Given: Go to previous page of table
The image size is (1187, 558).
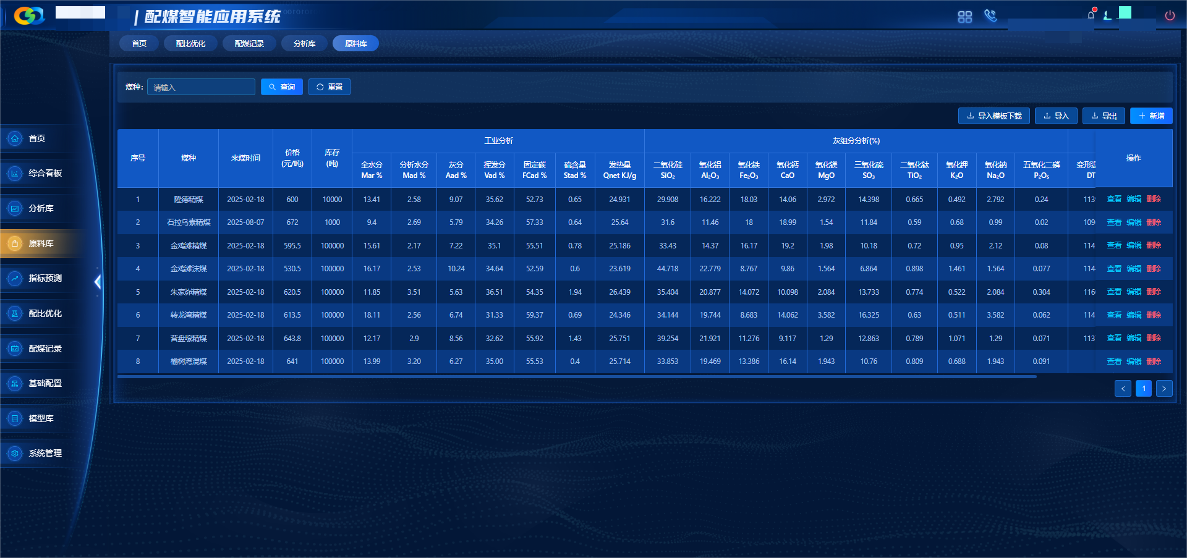Looking at the screenshot, I should [x=1123, y=389].
